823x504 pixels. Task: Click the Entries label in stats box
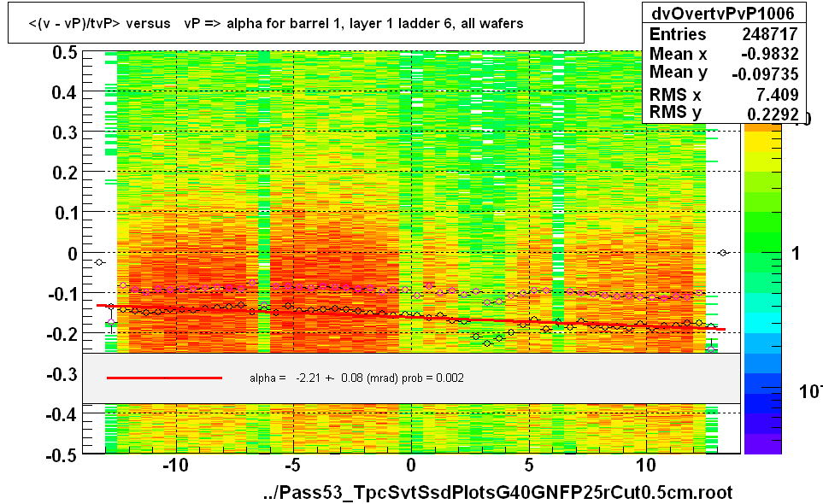pyautogui.click(x=678, y=34)
